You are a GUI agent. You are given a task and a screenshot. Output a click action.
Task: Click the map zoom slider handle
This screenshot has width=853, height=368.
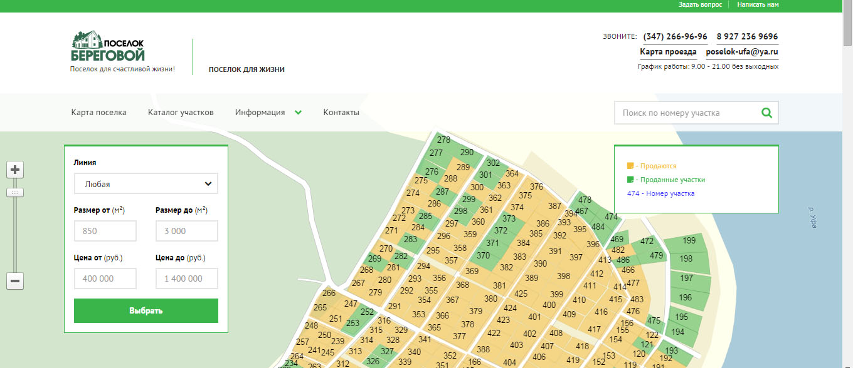(15, 192)
